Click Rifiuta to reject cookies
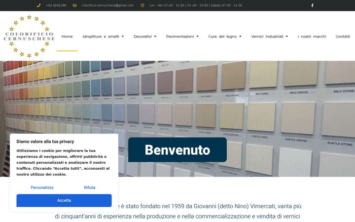The image size is (355, 222). point(90,187)
